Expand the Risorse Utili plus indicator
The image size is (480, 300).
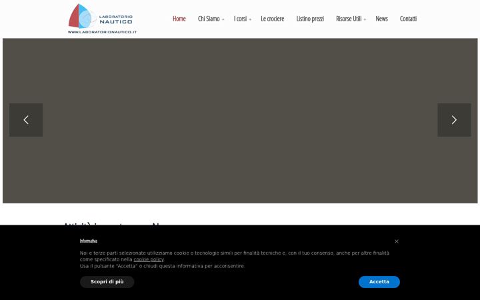[x=365, y=19]
